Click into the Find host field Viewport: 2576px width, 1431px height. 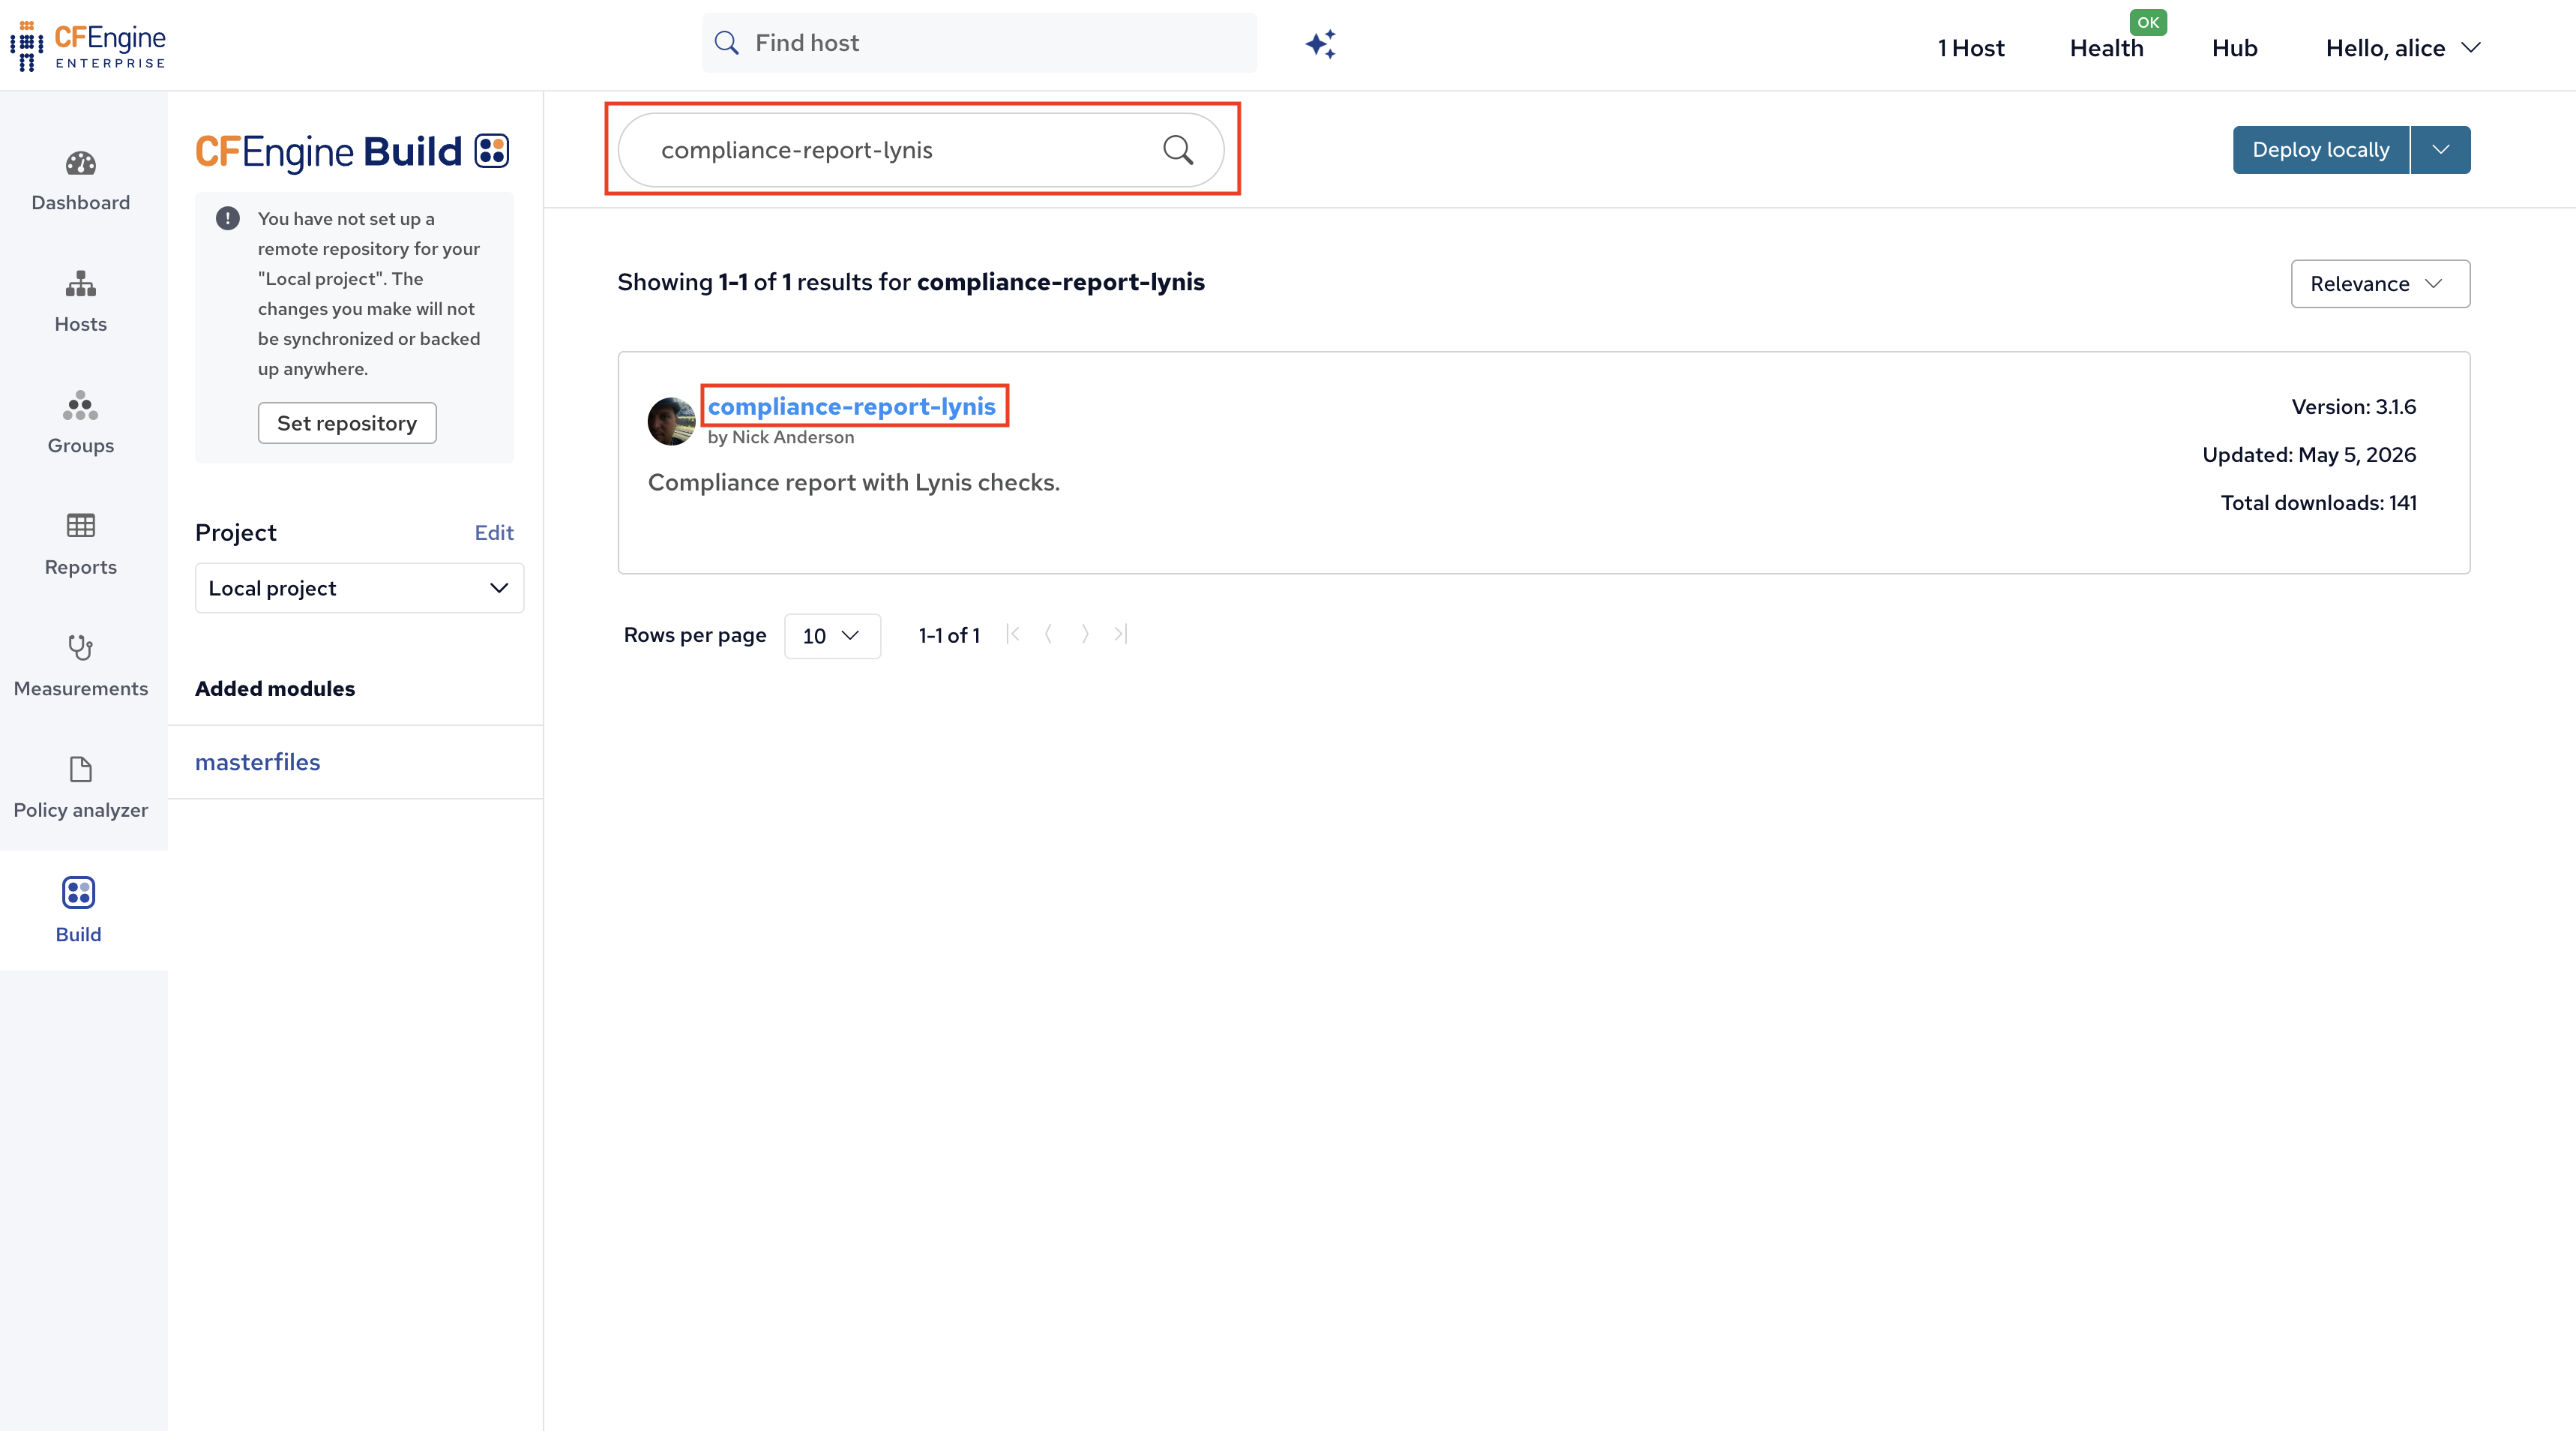click(980, 43)
